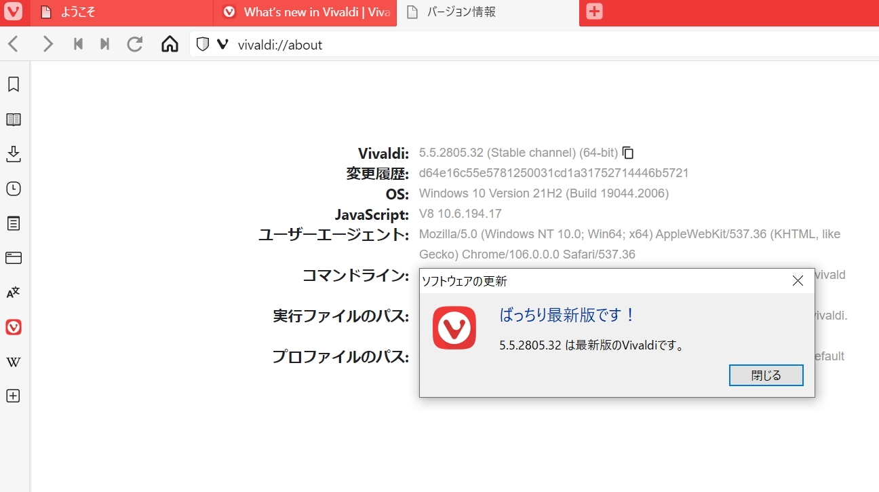Click 閉じる in the update dialog

click(766, 375)
